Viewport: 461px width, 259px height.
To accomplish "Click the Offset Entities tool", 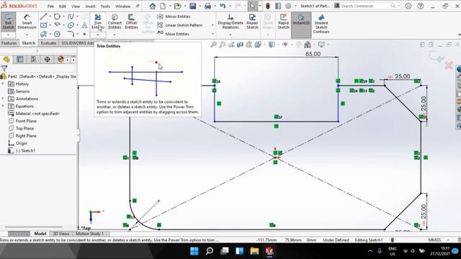I will coord(131,22).
